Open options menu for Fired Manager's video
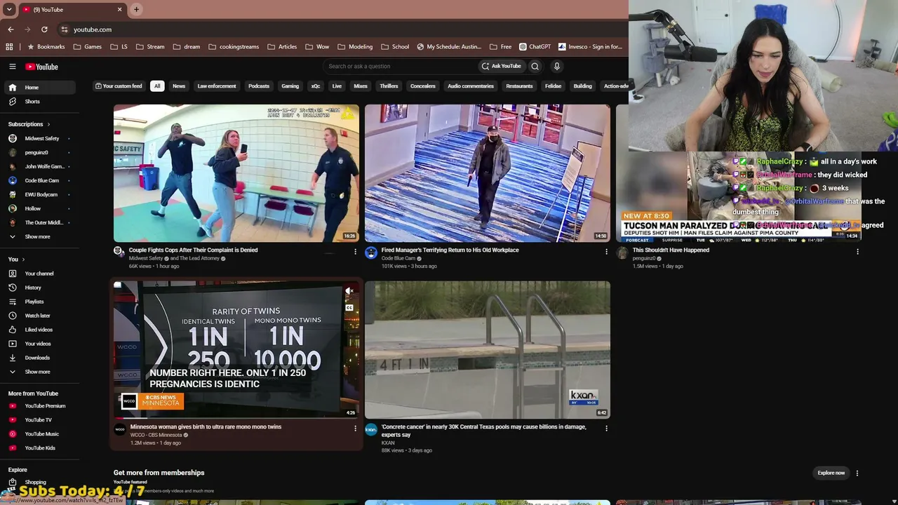Screen dimensions: 898x505 point(606,252)
